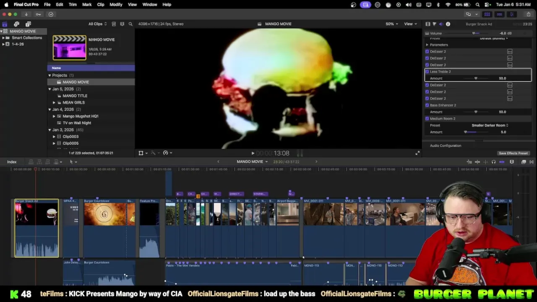
Task: Open the Mark menu
Action: [x=87, y=5]
